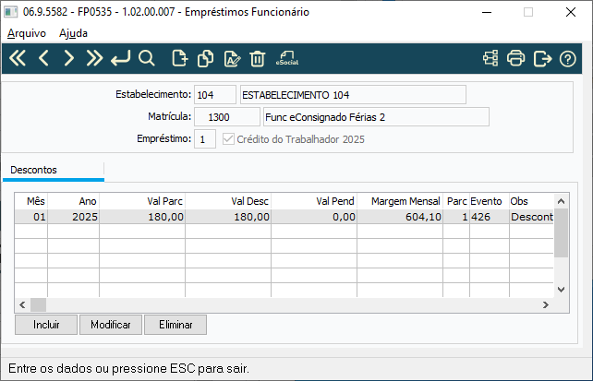
Task: Select the Descontos tab
Action: [x=54, y=171]
